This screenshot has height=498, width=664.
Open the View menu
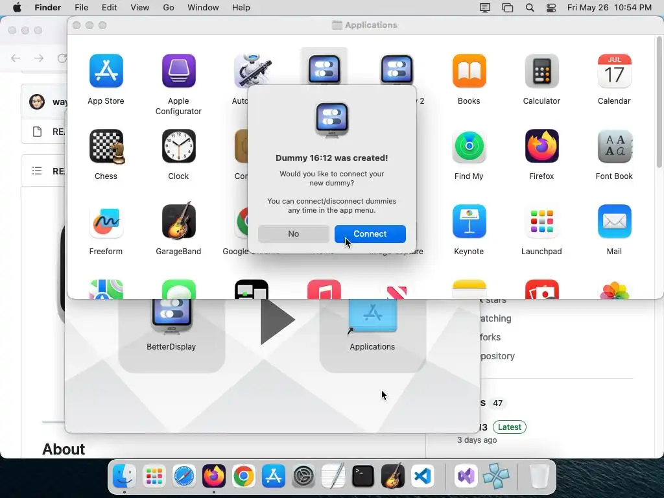coord(140,8)
